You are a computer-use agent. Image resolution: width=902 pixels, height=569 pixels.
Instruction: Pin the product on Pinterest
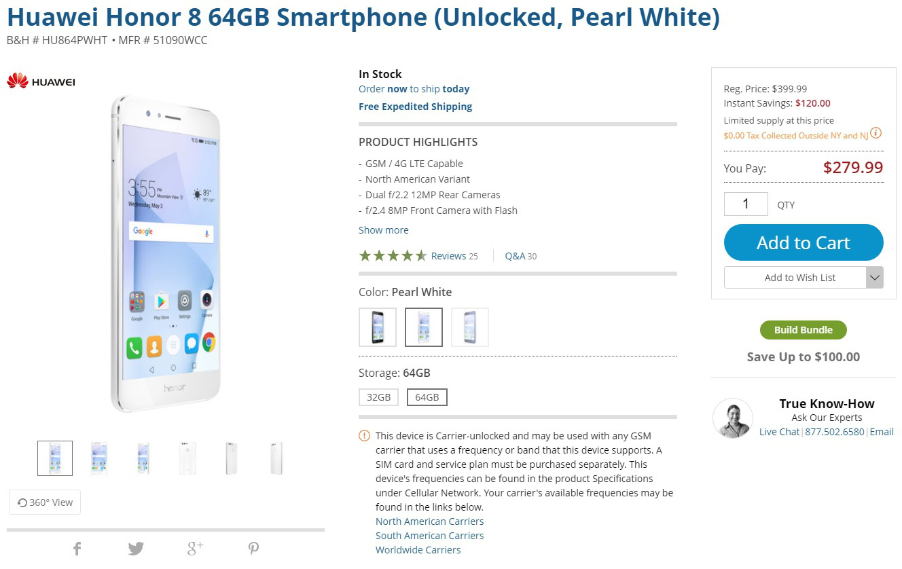pyautogui.click(x=253, y=549)
